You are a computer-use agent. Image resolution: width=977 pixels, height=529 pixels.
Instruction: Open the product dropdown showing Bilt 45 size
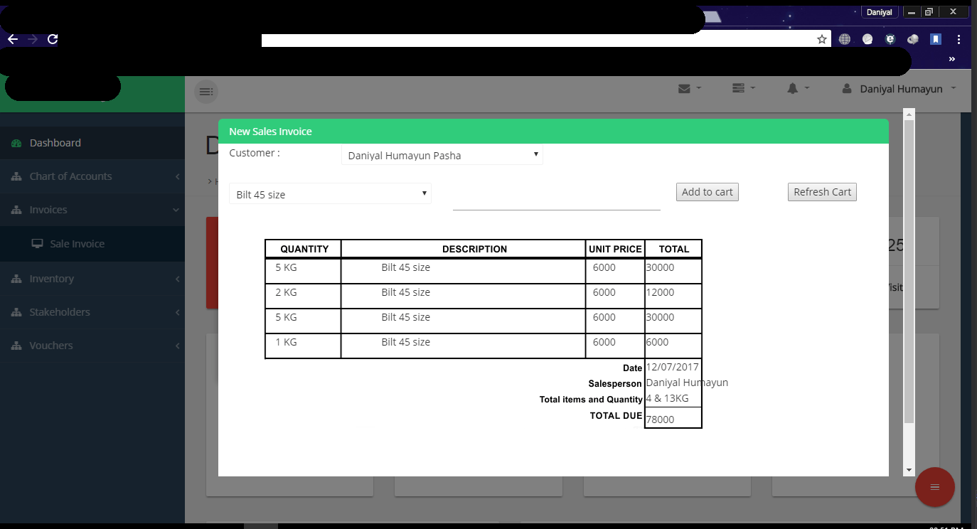pos(330,194)
